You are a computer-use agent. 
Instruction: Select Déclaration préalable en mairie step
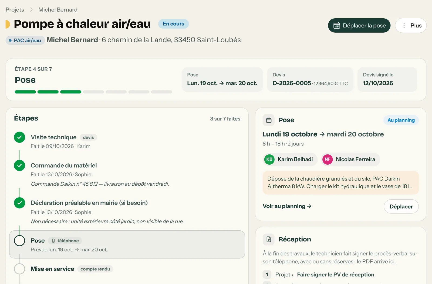(x=89, y=203)
